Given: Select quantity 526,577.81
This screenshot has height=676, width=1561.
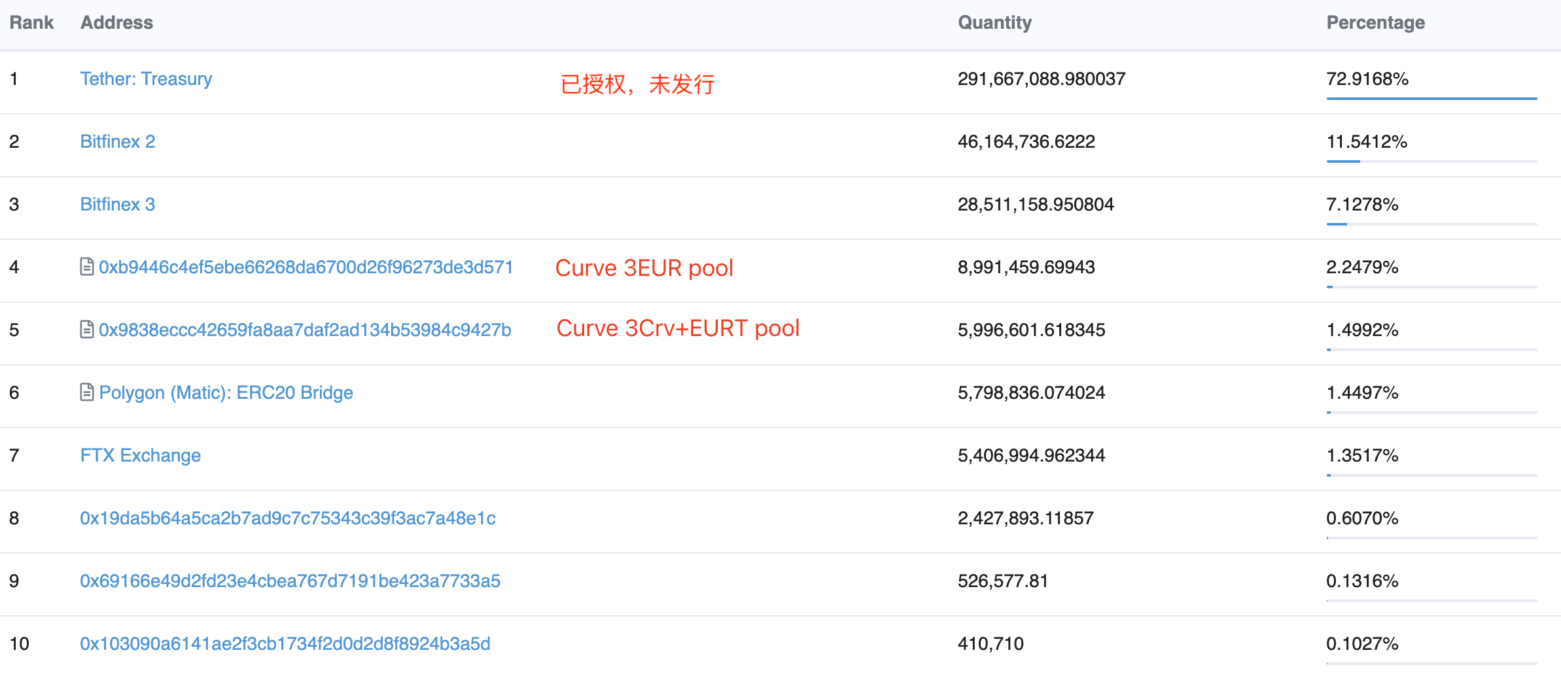Looking at the screenshot, I should click(x=1003, y=581).
